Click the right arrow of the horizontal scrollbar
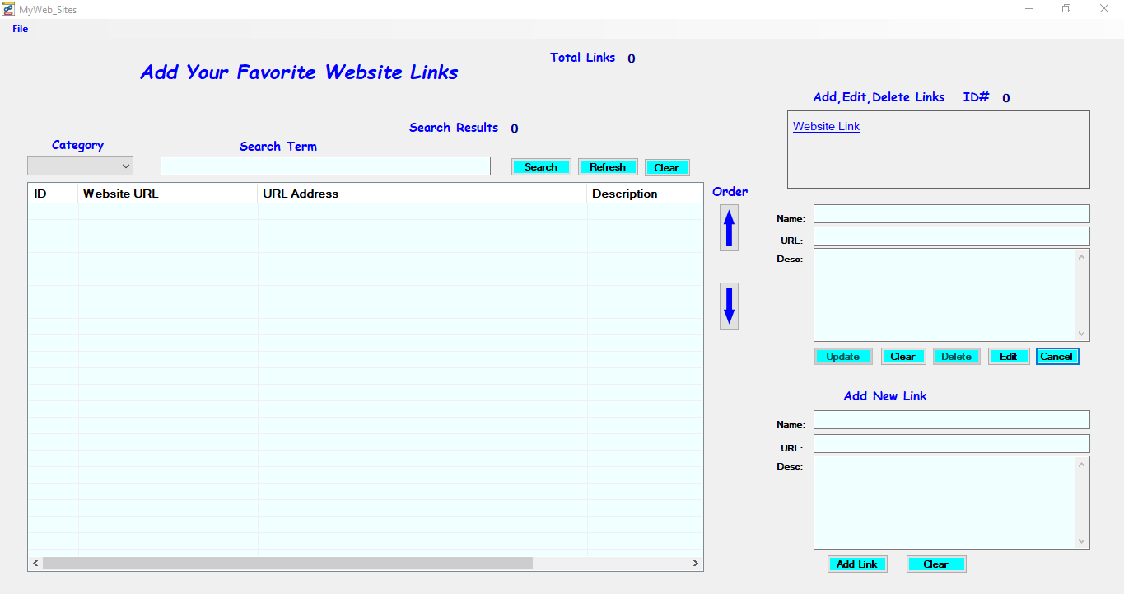Viewport: 1124px width, 594px height. click(696, 564)
